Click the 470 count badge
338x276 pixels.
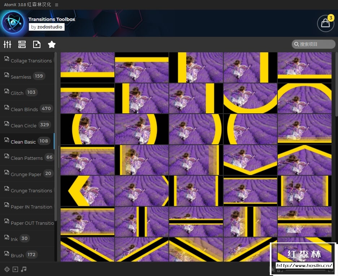click(46, 109)
